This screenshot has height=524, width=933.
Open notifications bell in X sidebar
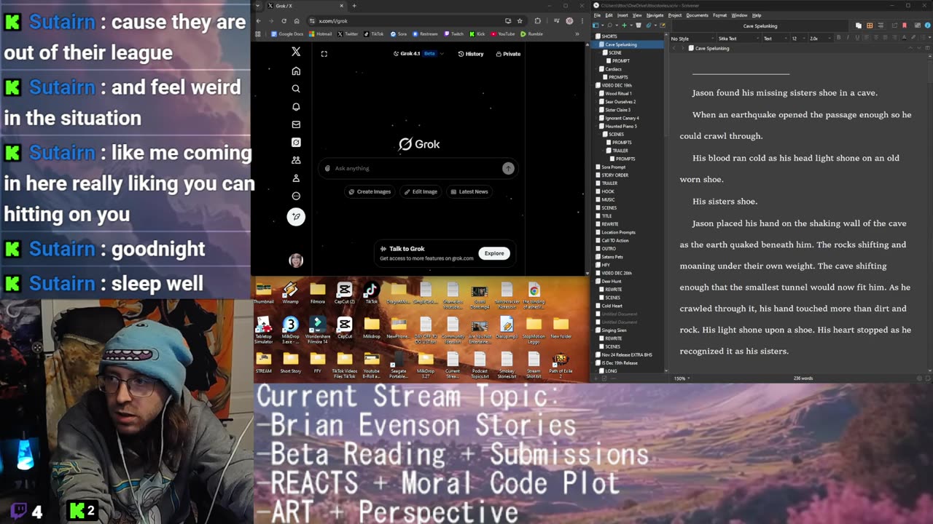click(296, 106)
